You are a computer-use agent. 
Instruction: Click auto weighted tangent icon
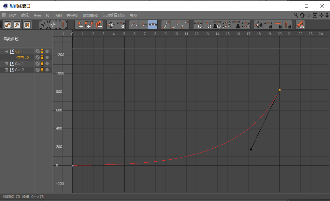pyautogui.click(x=217, y=25)
